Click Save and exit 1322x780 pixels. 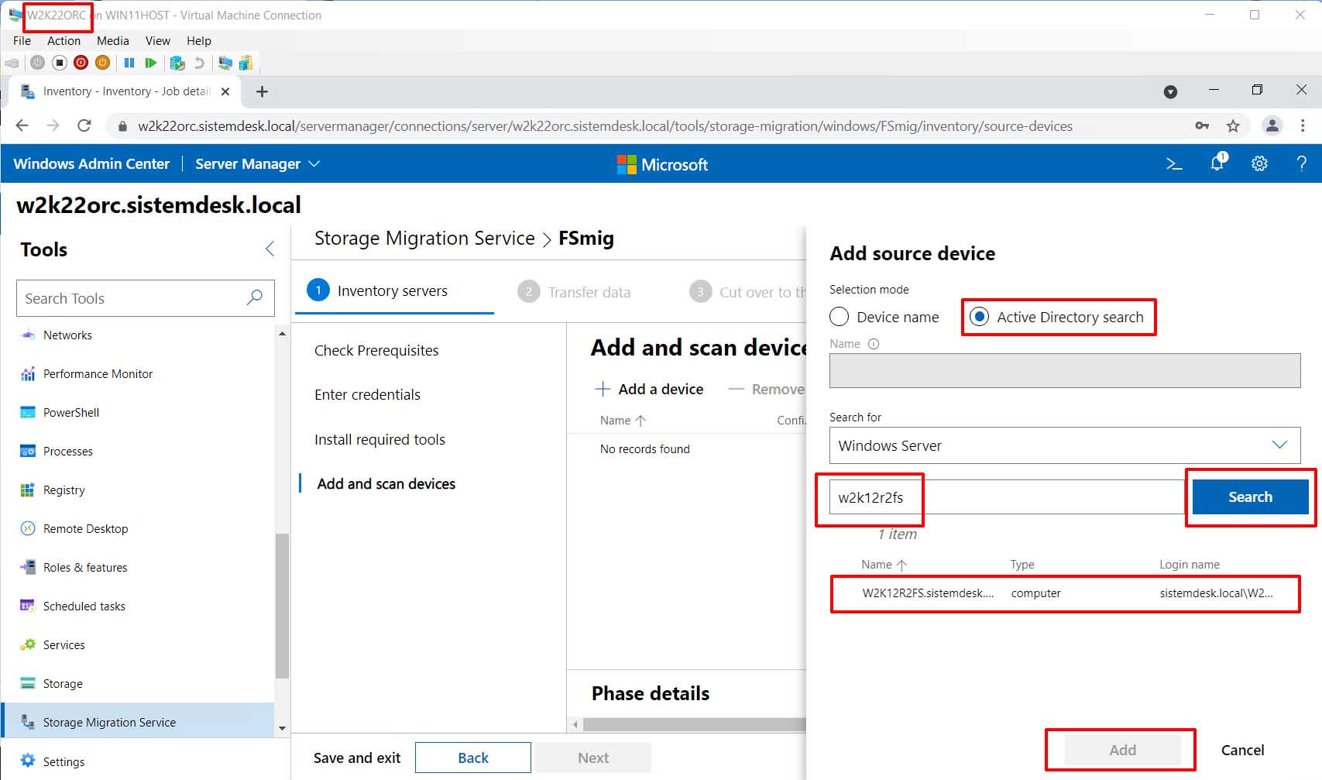click(357, 758)
